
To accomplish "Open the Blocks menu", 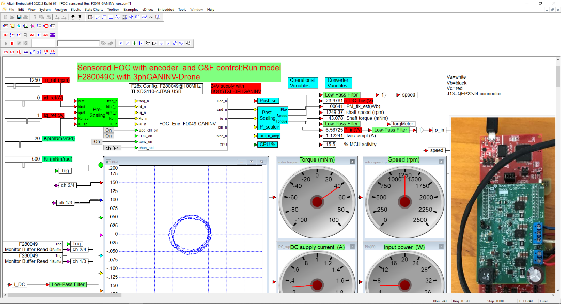I will (x=75, y=10).
